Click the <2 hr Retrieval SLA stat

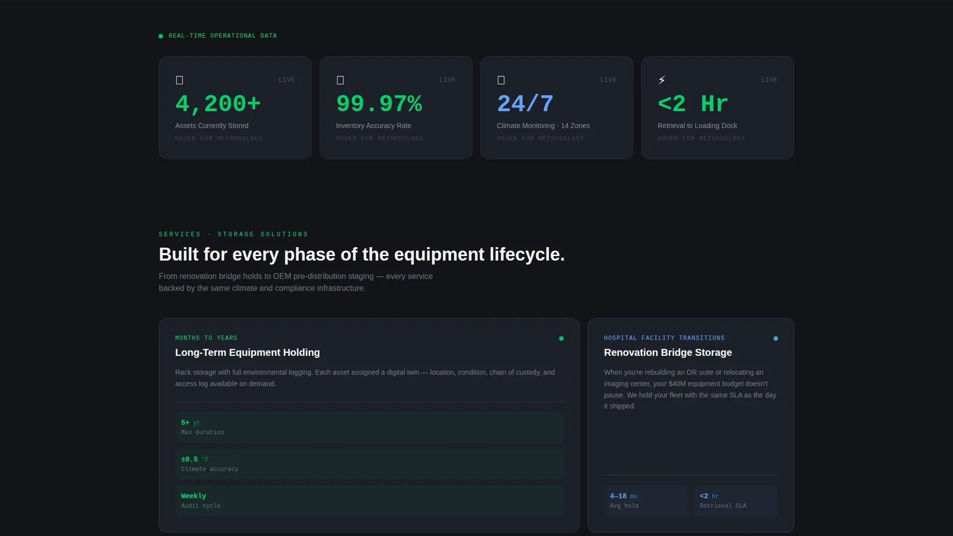[x=736, y=501]
